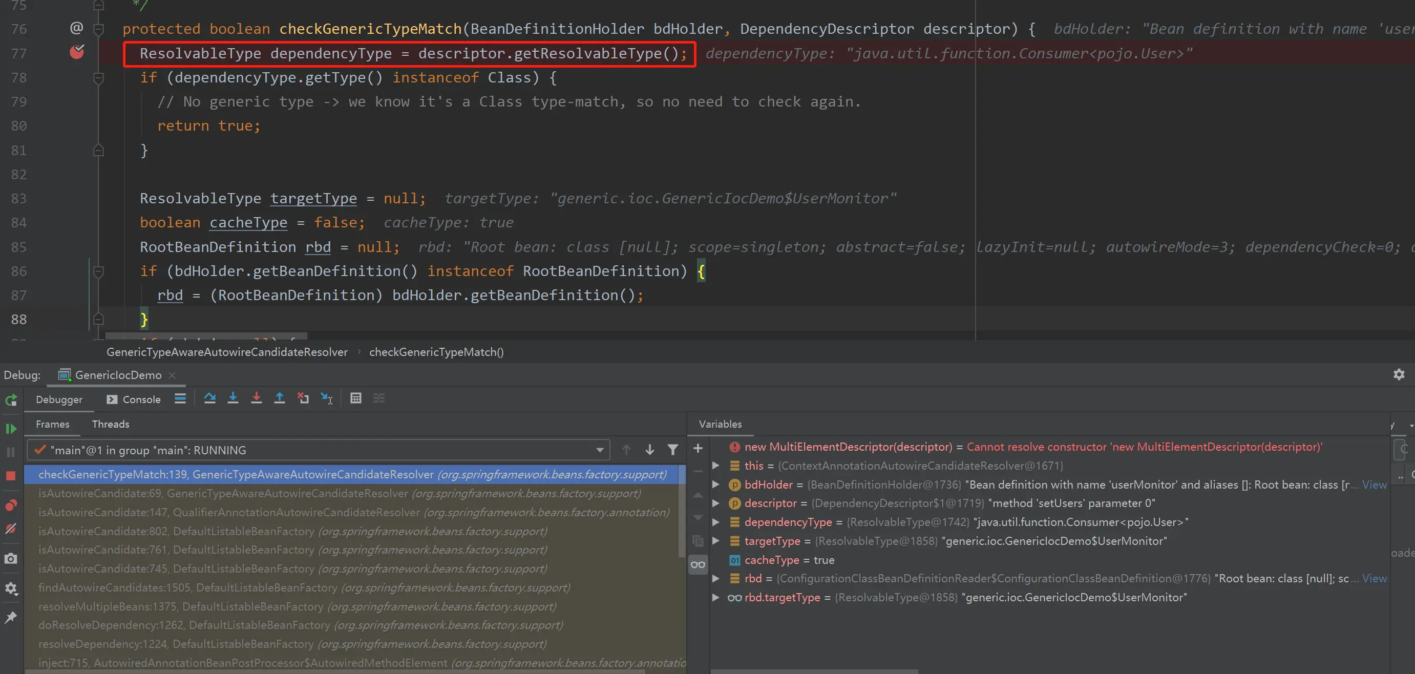This screenshot has width=1415, height=674.
Task: Click the Run to Cursor icon
Action: [327, 398]
